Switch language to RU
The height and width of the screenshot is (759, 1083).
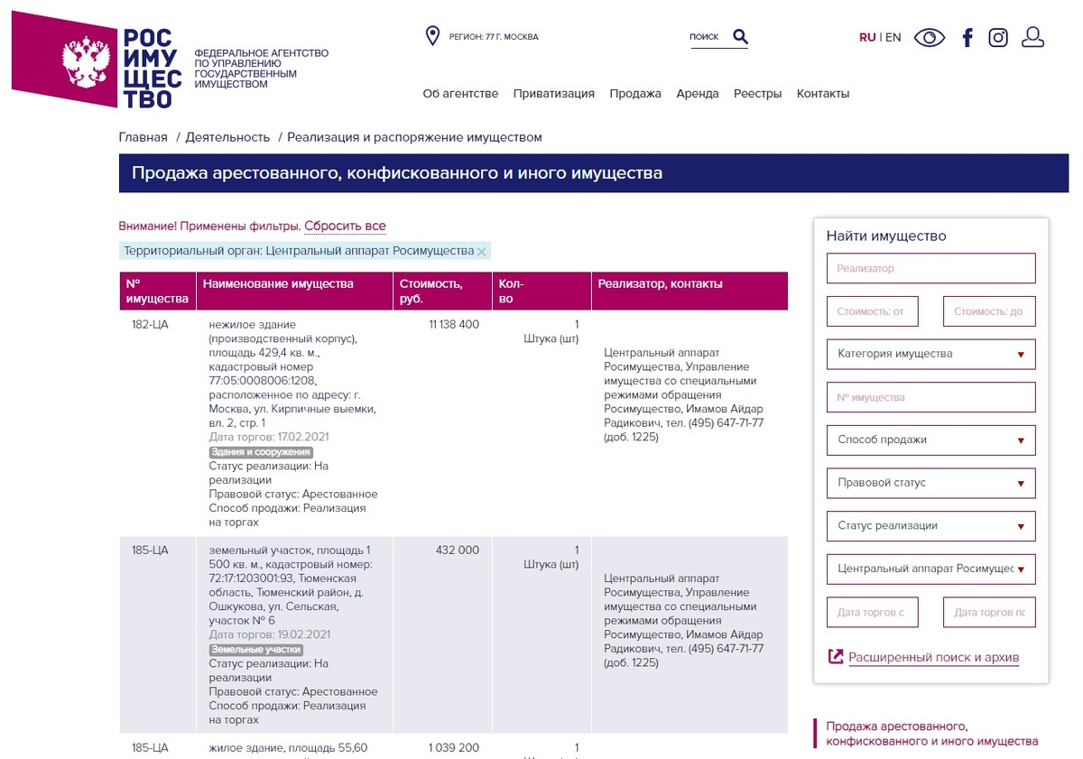point(867,38)
